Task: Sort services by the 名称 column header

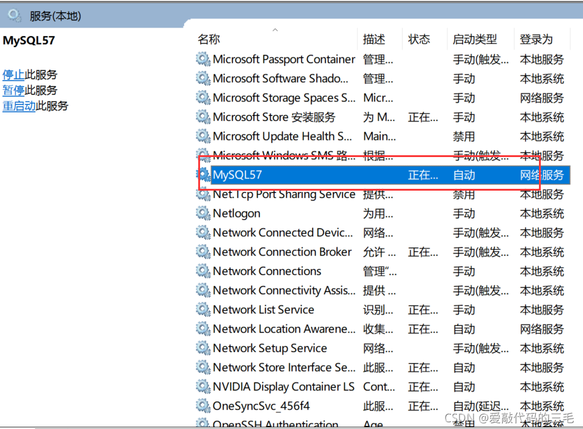Action: [209, 39]
